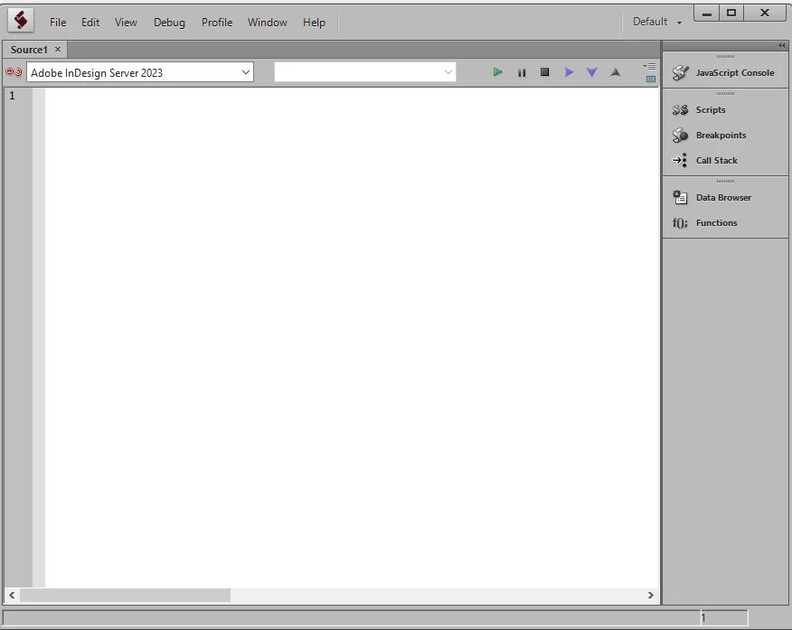Click the horizontal scrollbar right arrow
The height and width of the screenshot is (630, 792).
tap(651, 595)
